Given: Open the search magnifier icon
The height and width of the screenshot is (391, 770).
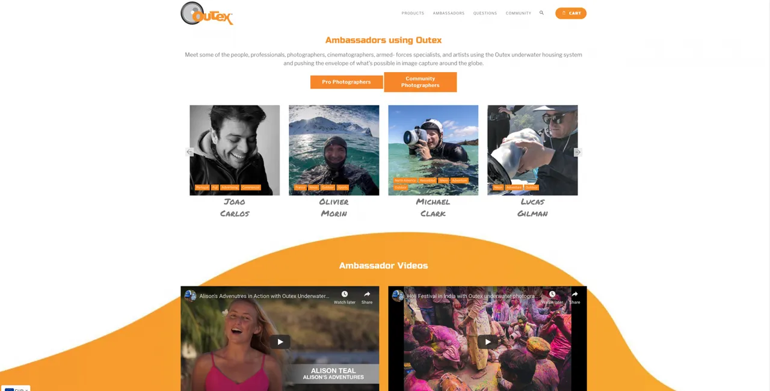Looking at the screenshot, I should click(541, 13).
